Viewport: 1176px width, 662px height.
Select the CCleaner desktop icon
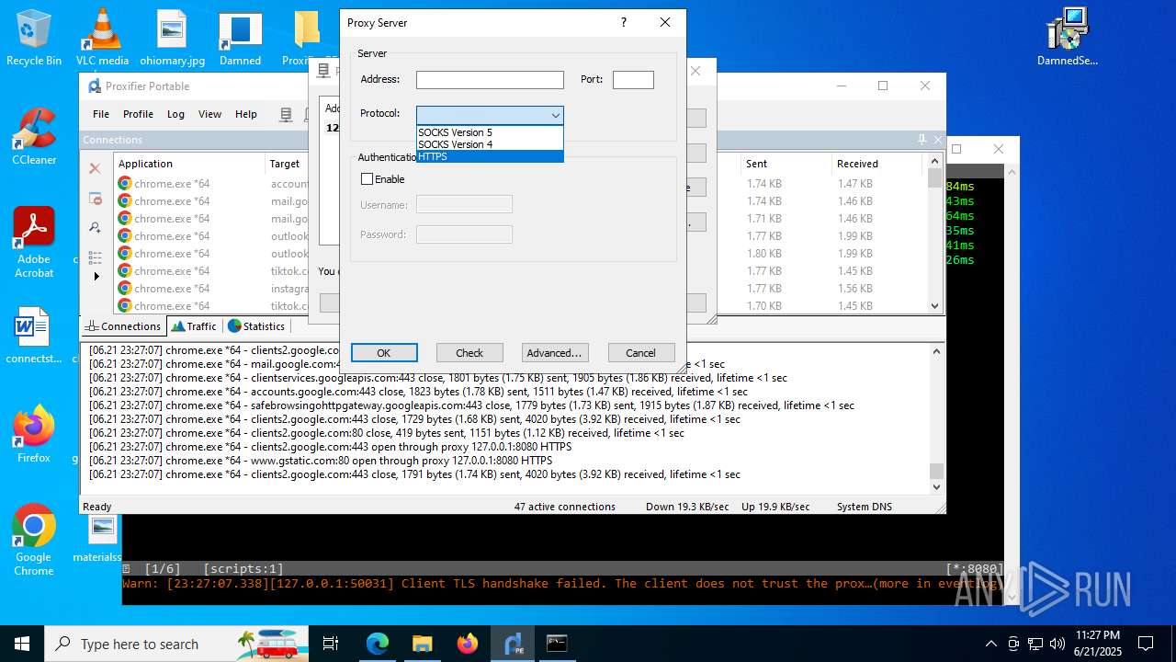point(34,136)
